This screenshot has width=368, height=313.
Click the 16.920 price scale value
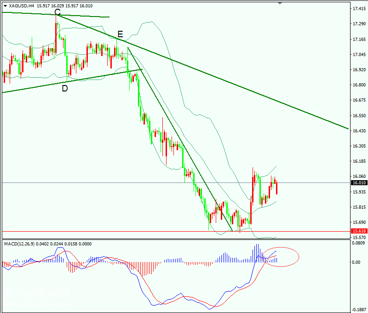click(359, 70)
